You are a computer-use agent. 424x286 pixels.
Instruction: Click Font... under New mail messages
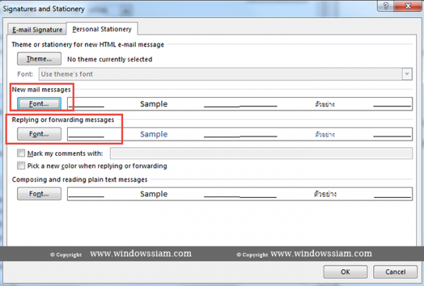[39, 104]
